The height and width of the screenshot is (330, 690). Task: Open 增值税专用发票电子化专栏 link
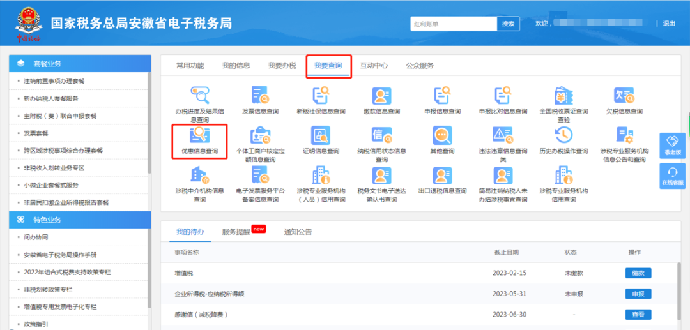click(60, 307)
